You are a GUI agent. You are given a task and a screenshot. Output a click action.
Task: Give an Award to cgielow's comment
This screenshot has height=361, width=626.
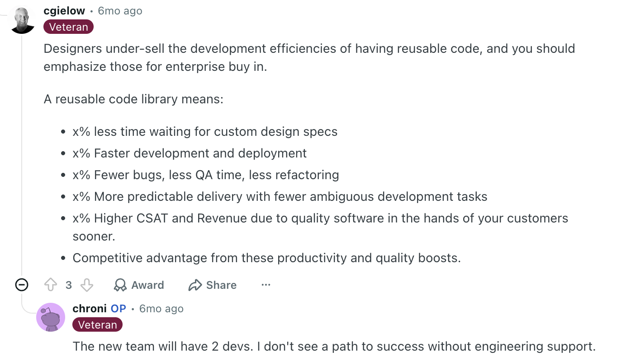click(x=139, y=285)
